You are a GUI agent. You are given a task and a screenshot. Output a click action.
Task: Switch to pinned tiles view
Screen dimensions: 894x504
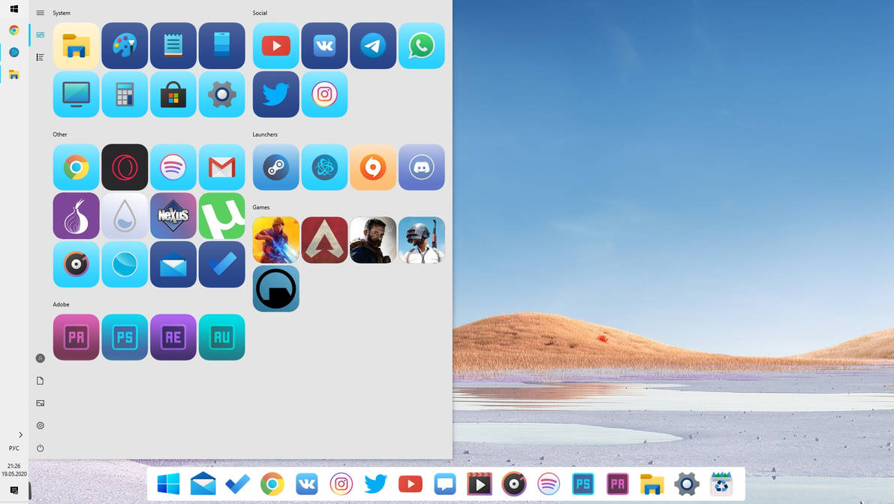(x=40, y=35)
